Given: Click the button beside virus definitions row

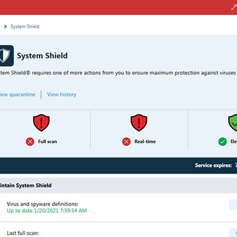Looking at the screenshot, I should [233, 205].
